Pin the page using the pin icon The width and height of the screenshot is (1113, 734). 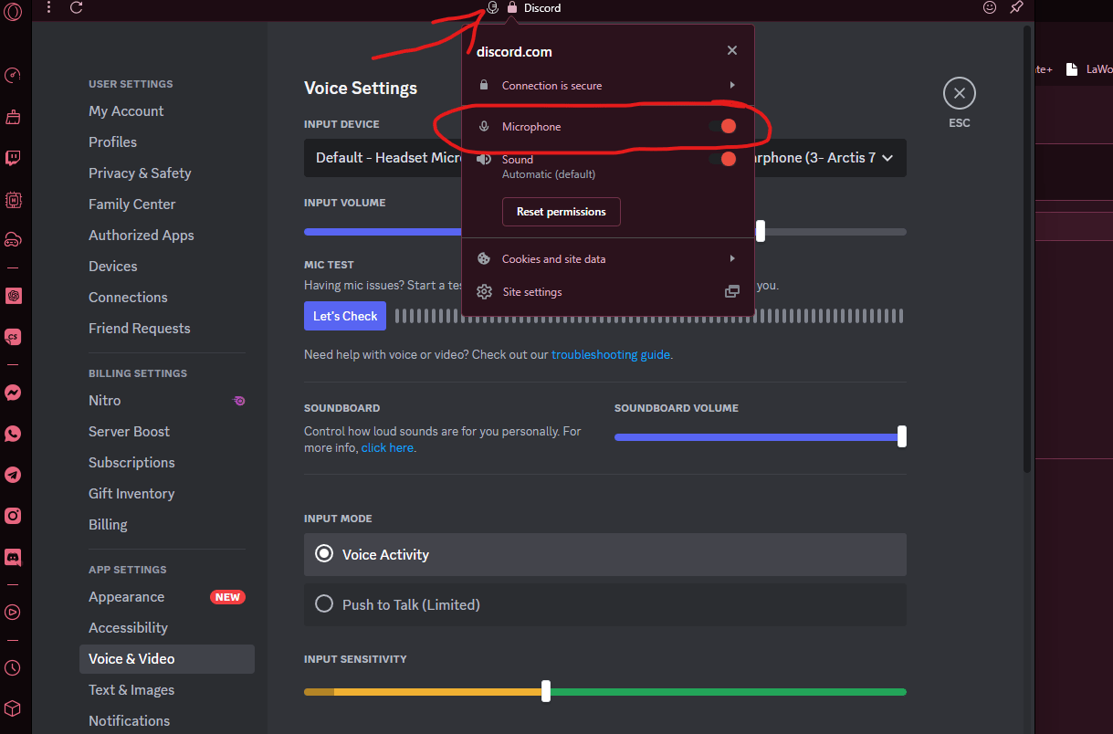tap(1016, 7)
